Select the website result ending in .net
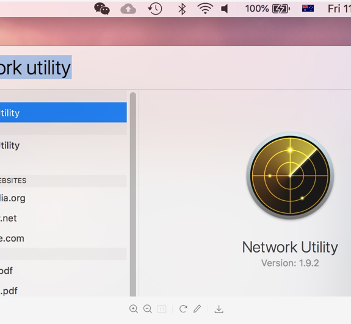The width and height of the screenshot is (351, 324). tap(63, 218)
